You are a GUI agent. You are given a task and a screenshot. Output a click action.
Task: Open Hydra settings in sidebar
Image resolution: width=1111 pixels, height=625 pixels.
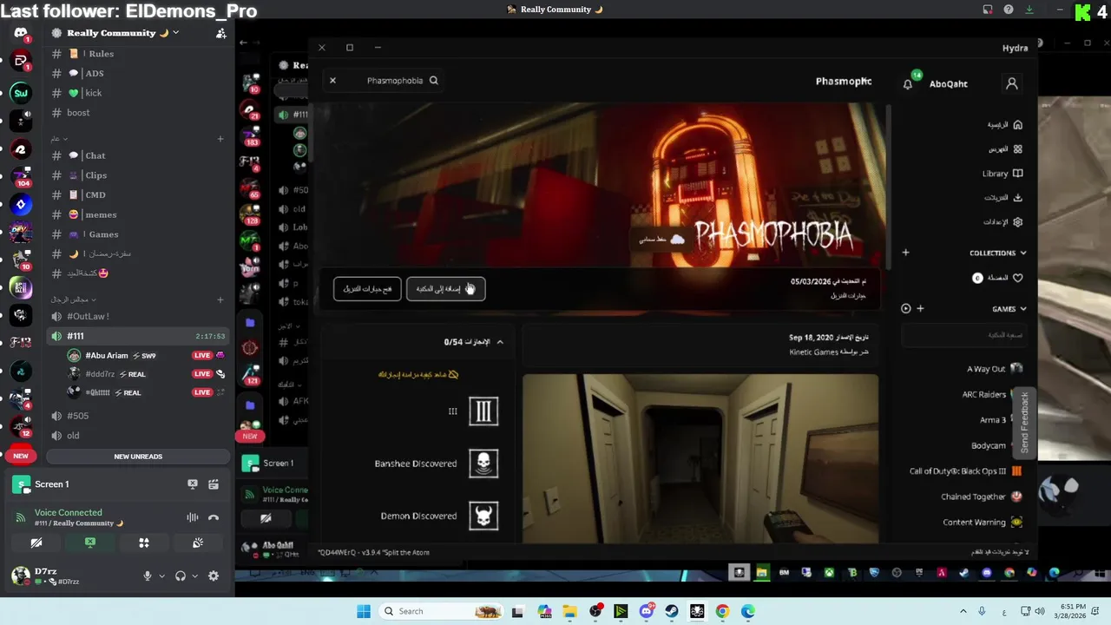[x=1003, y=222]
